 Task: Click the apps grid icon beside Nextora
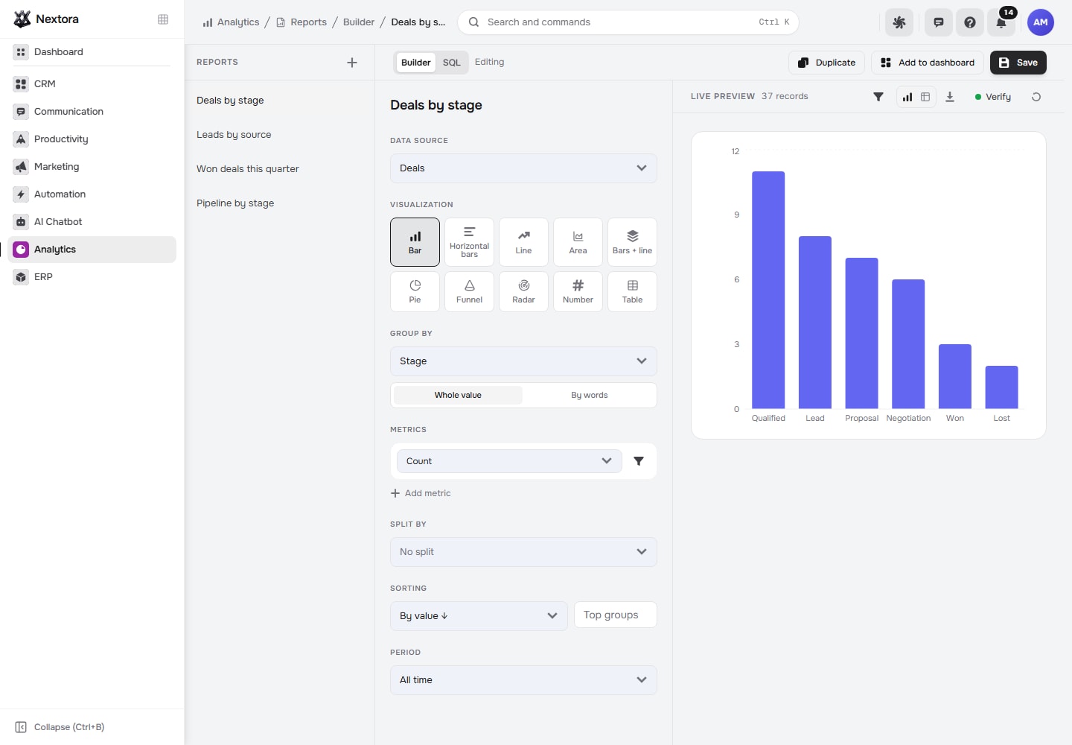163,19
